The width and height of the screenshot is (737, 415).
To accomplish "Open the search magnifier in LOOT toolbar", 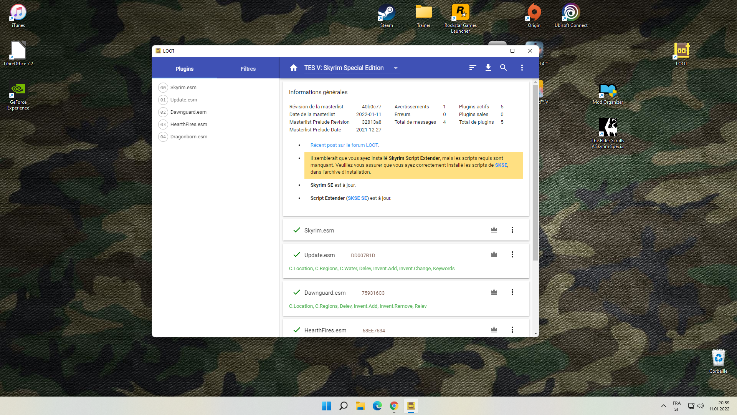I will coord(503,68).
